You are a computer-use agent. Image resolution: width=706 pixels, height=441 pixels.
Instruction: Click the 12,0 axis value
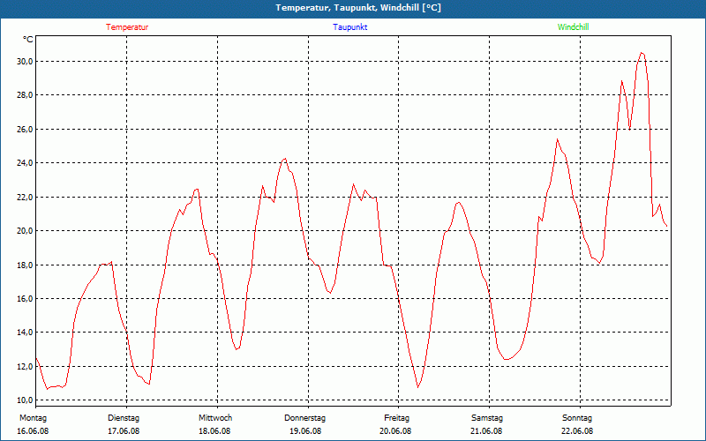pyautogui.click(x=25, y=367)
